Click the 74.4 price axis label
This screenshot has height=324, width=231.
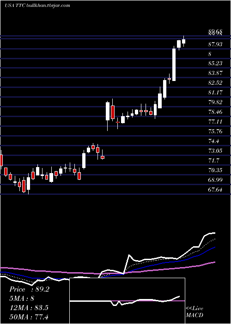click(x=213, y=141)
